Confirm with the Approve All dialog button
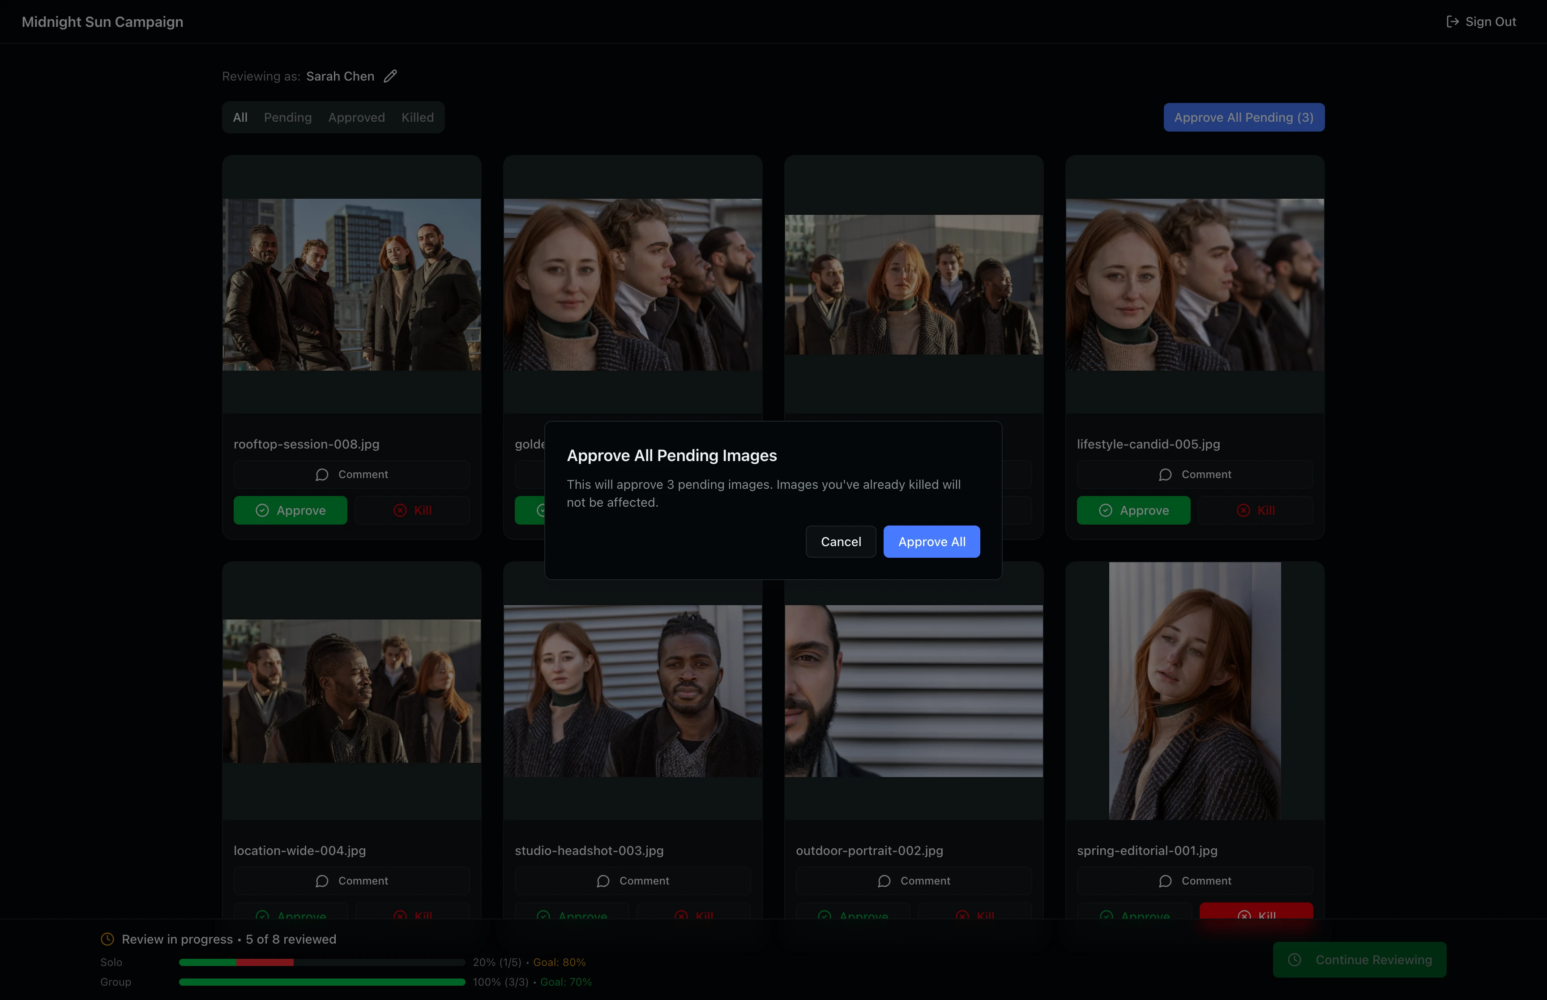 tap(931, 542)
